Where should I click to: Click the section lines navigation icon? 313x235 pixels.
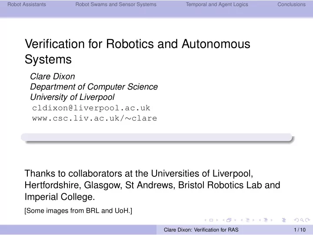[x=266, y=220]
